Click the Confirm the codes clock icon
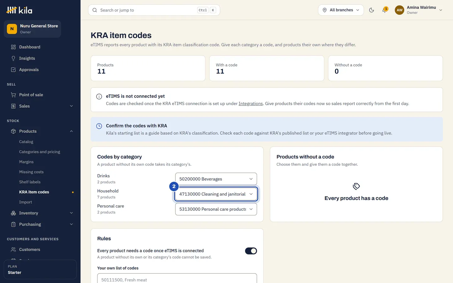 99,126
